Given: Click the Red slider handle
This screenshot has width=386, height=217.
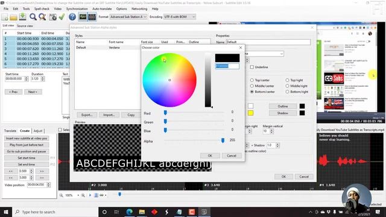Looking at the screenshot, I should click(x=165, y=113).
